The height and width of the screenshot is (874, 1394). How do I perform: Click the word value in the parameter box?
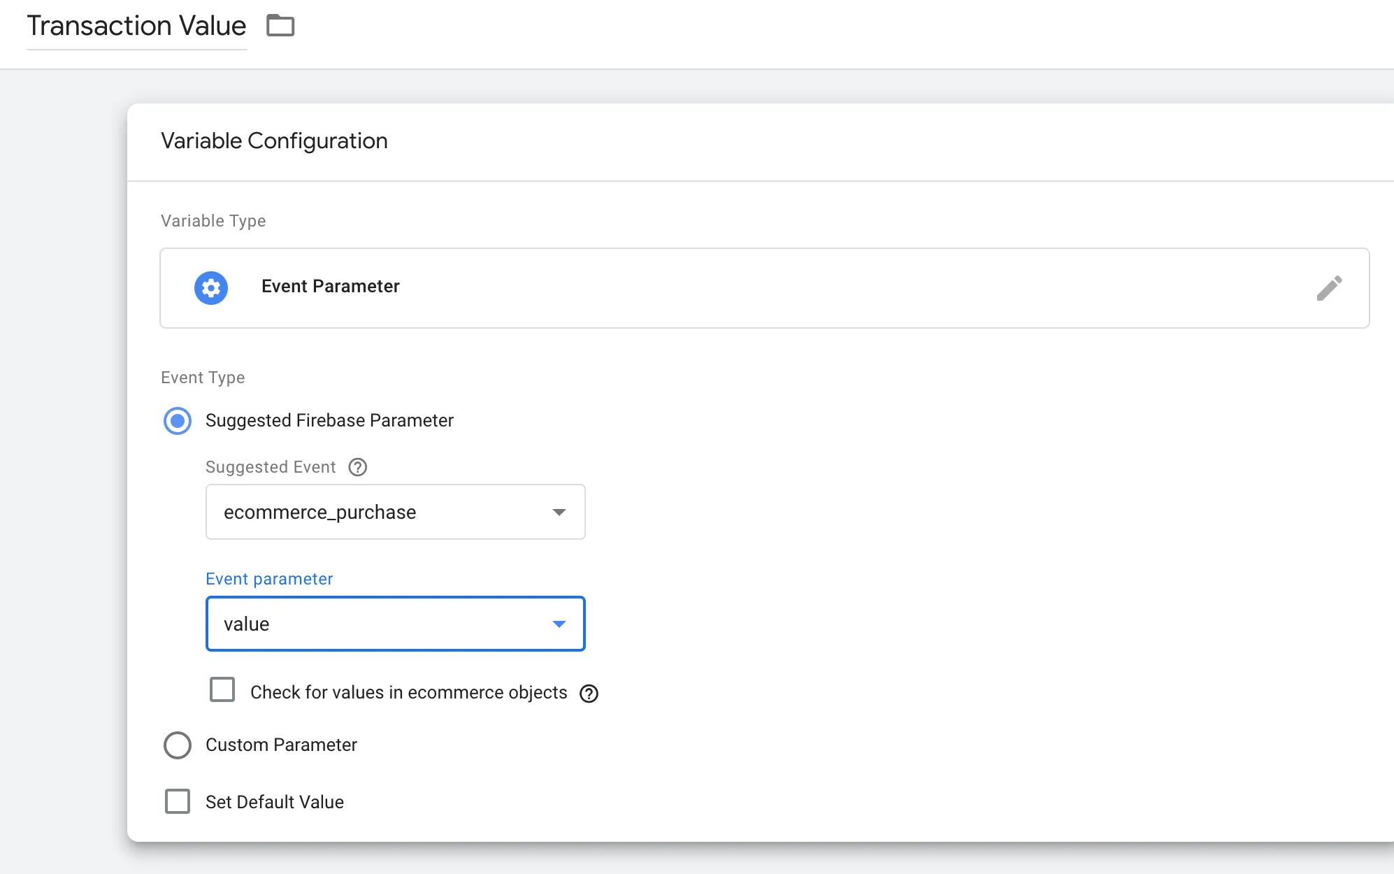click(246, 624)
